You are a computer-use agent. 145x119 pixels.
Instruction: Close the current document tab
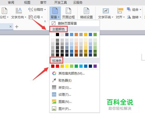(x=10, y=27)
